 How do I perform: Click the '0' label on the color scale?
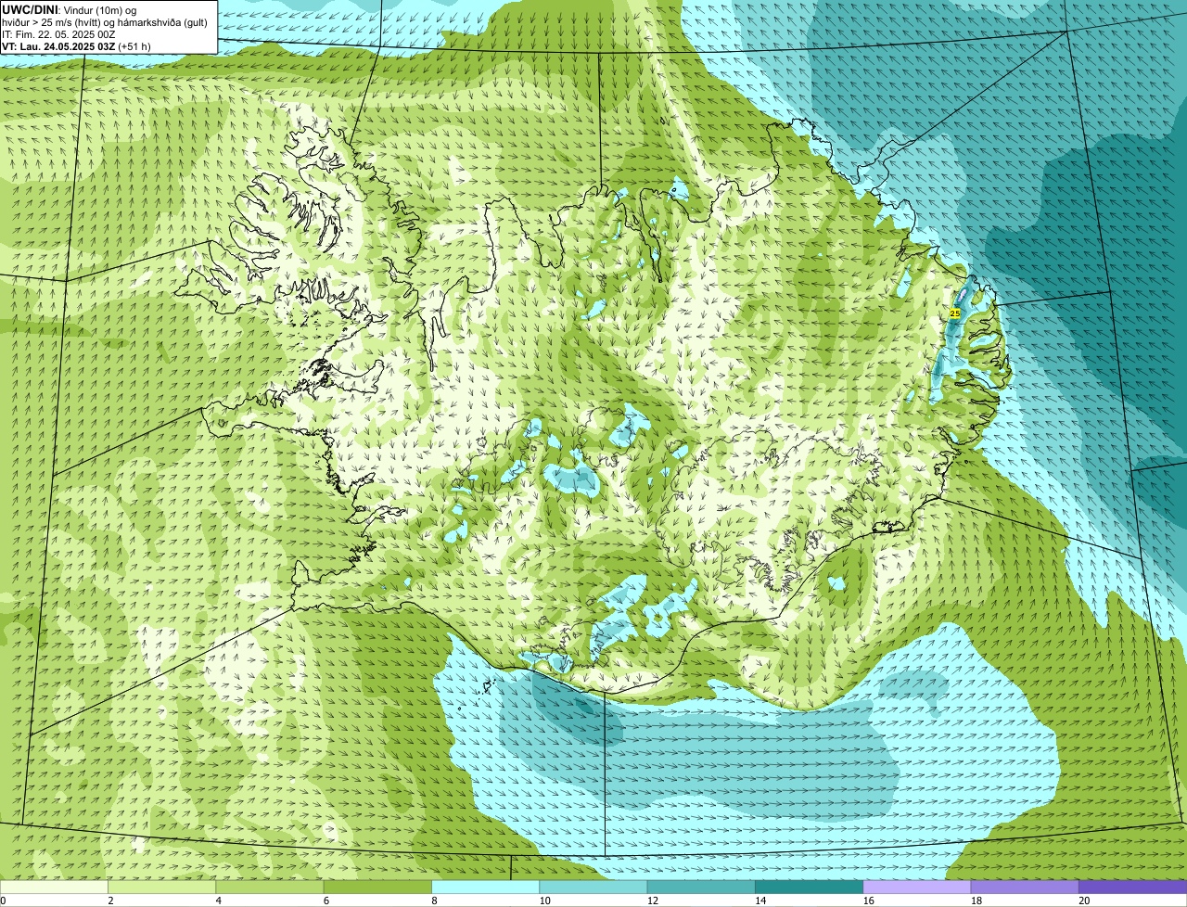click(4, 901)
